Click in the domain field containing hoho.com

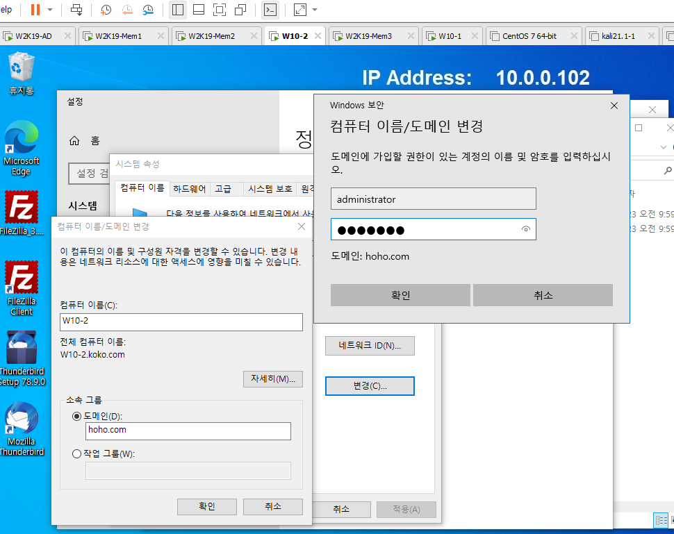pyautogui.click(x=188, y=431)
